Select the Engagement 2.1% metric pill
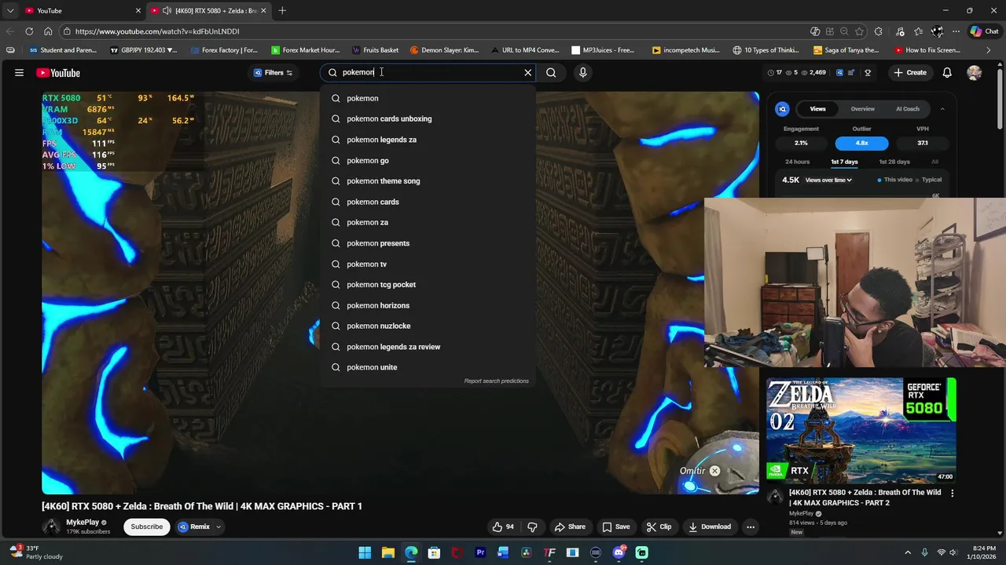This screenshot has height=565, width=1006. 801,143
